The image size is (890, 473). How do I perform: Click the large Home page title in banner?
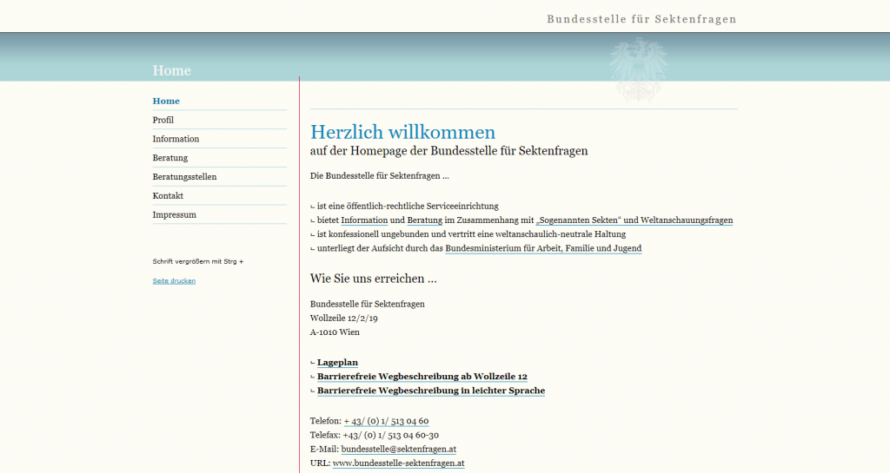click(171, 70)
